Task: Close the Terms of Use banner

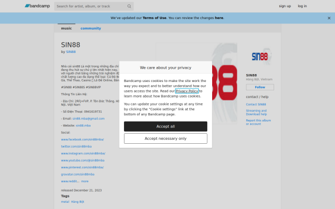Action: [x=329, y=18]
